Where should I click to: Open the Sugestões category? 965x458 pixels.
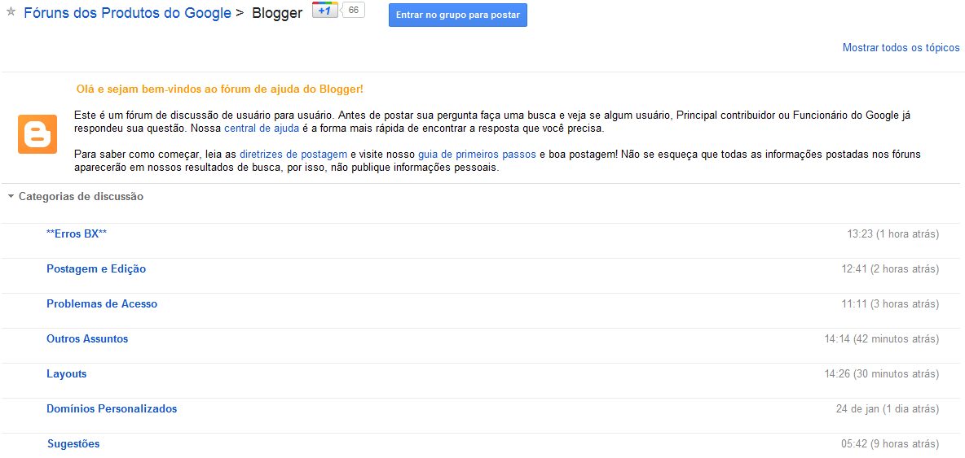pos(73,444)
